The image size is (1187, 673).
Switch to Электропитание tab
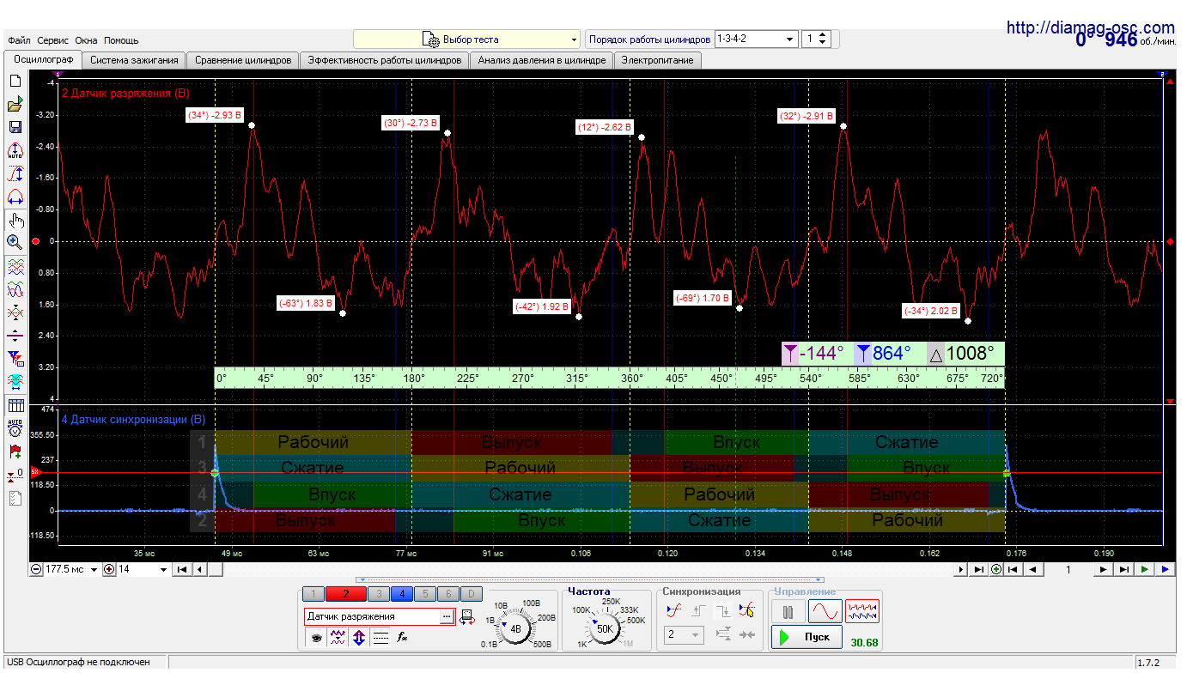click(x=658, y=60)
